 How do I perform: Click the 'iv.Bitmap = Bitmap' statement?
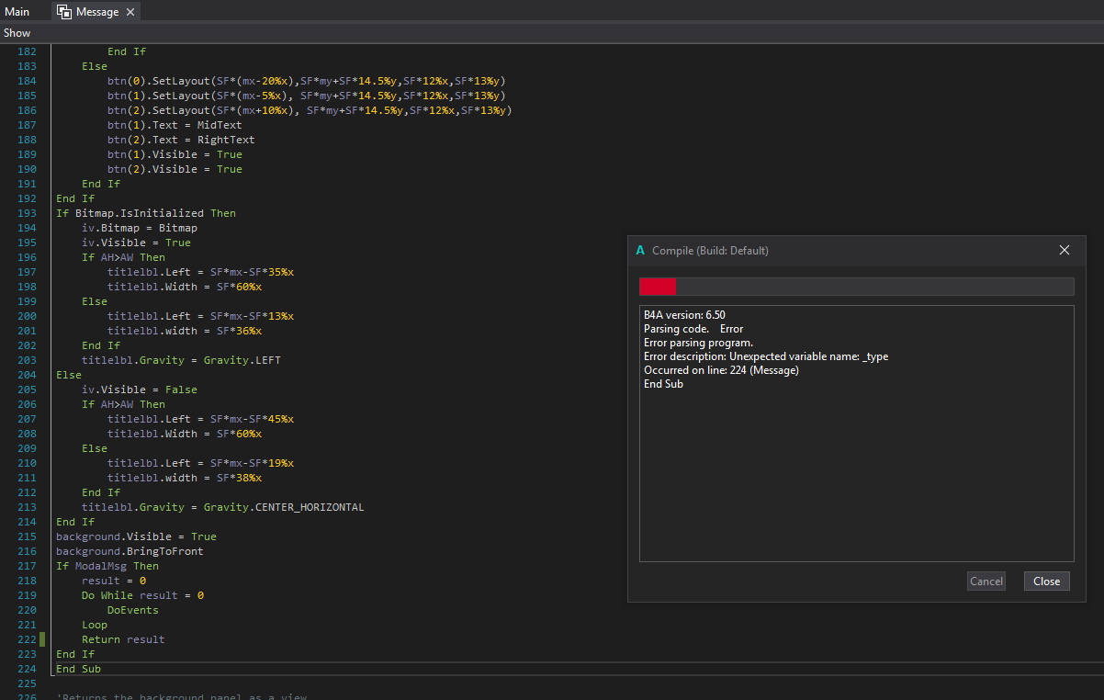[139, 228]
